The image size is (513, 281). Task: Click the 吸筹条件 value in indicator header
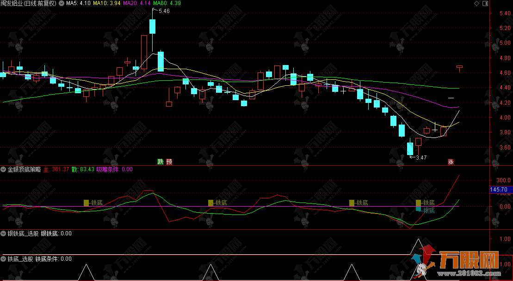(114, 169)
